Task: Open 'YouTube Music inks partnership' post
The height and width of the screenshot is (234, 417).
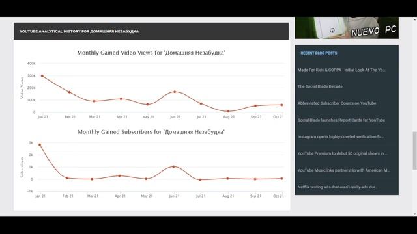Action: click(x=343, y=170)
